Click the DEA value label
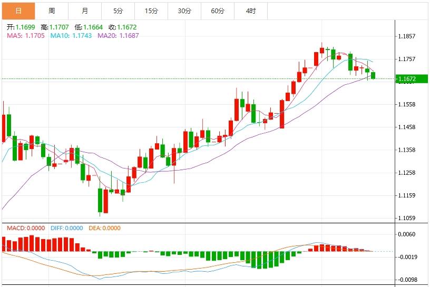This screenshot has height=287, width=430. click(104, 228)
